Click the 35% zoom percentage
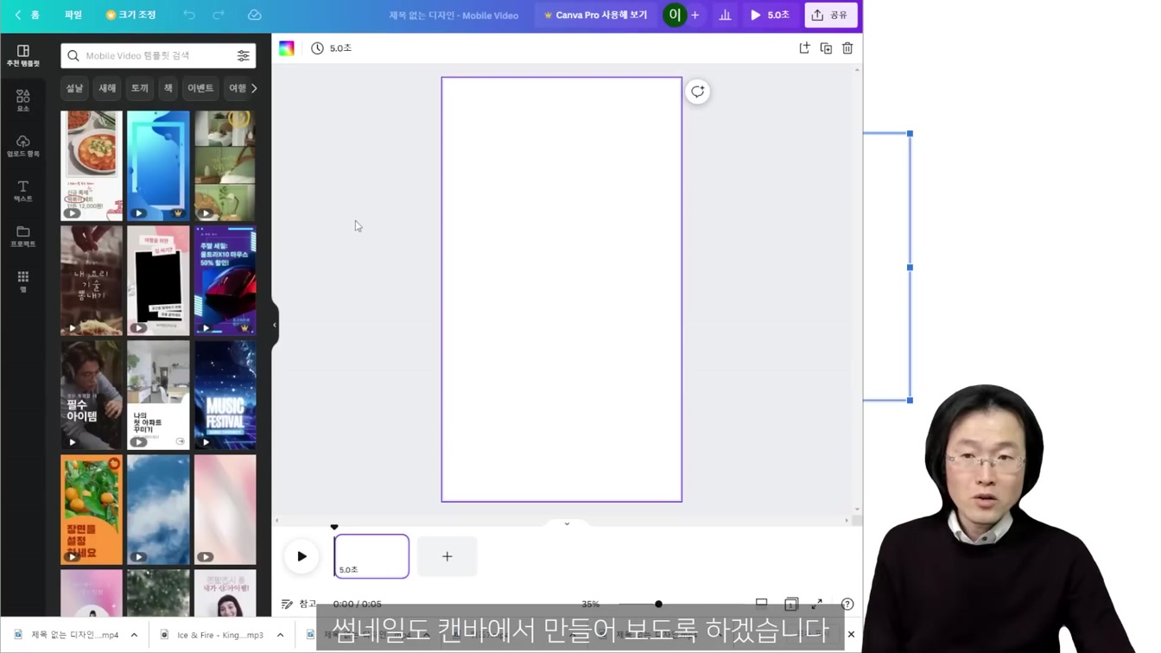Screen dimensions: 1161x653 pos(590,604)
